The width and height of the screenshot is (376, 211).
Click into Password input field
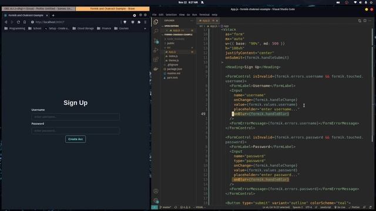[76, 131]
